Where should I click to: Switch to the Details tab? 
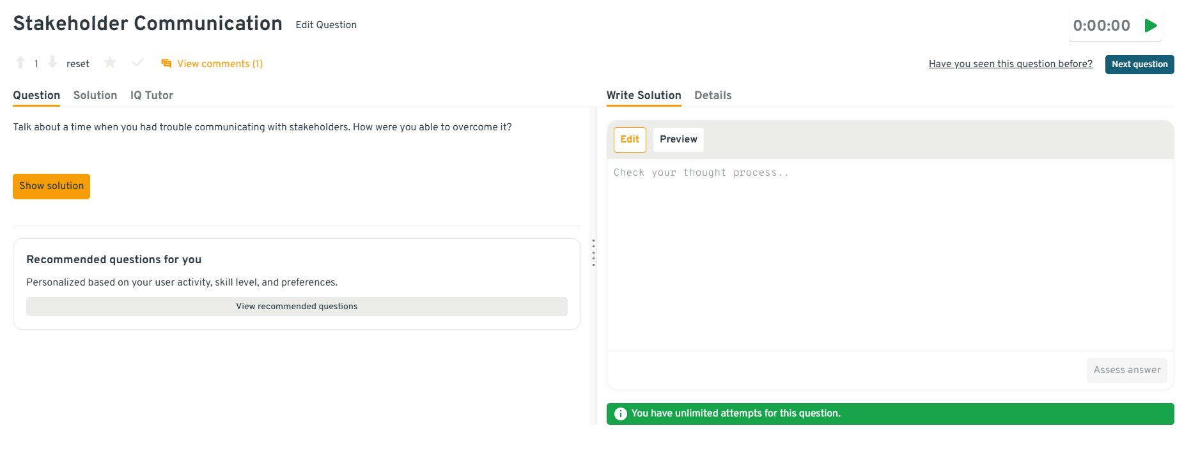coord(712,95)
